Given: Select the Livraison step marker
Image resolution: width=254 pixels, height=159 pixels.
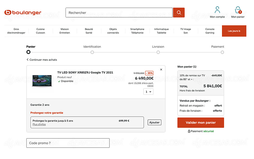Looking at the screenshot, I should pos(158,52).
